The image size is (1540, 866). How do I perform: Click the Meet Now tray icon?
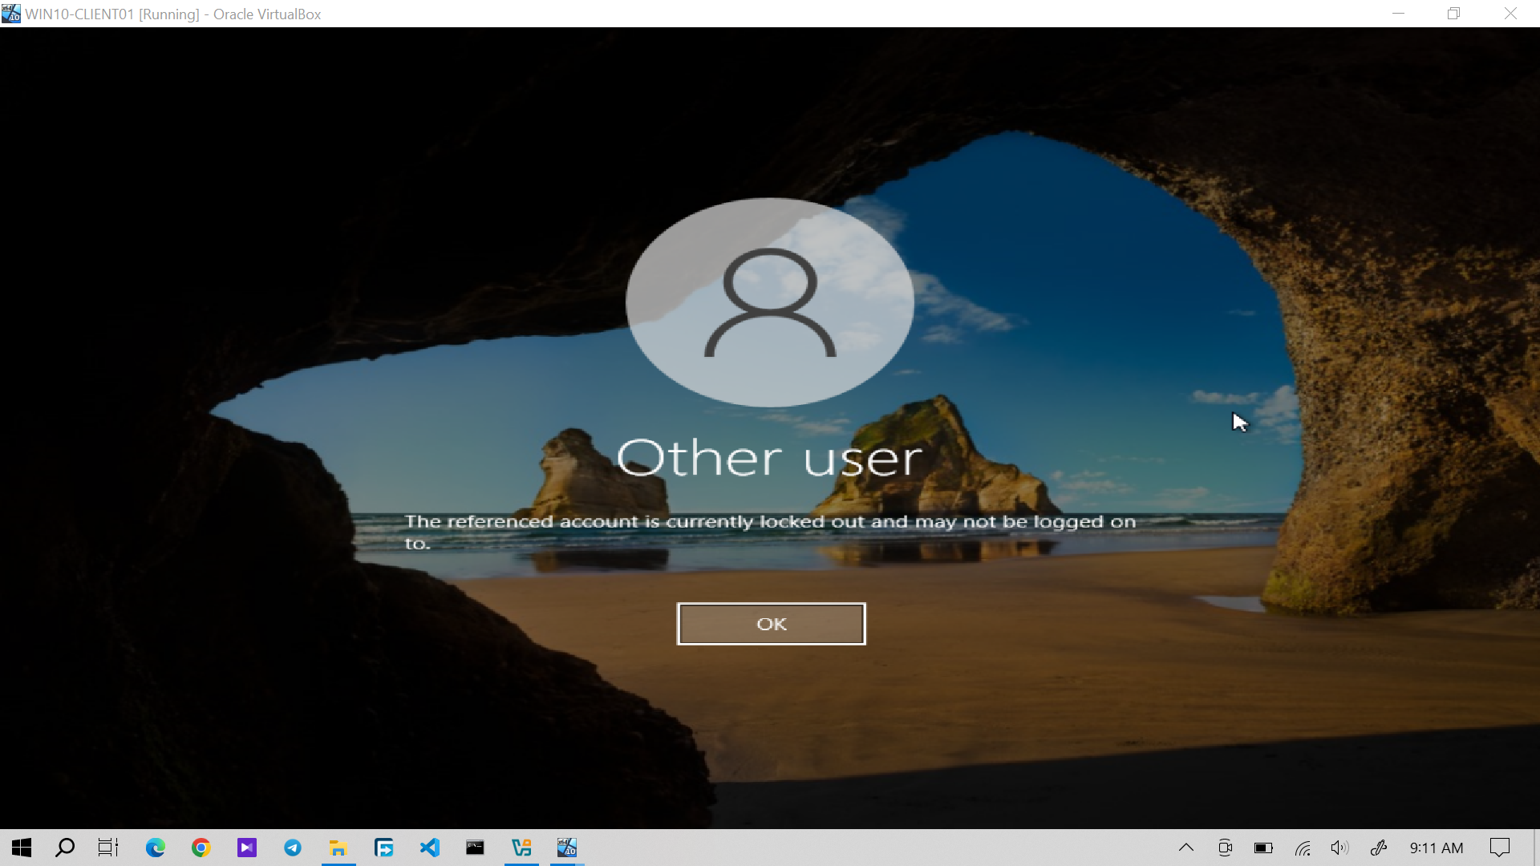pos(1225,848)
